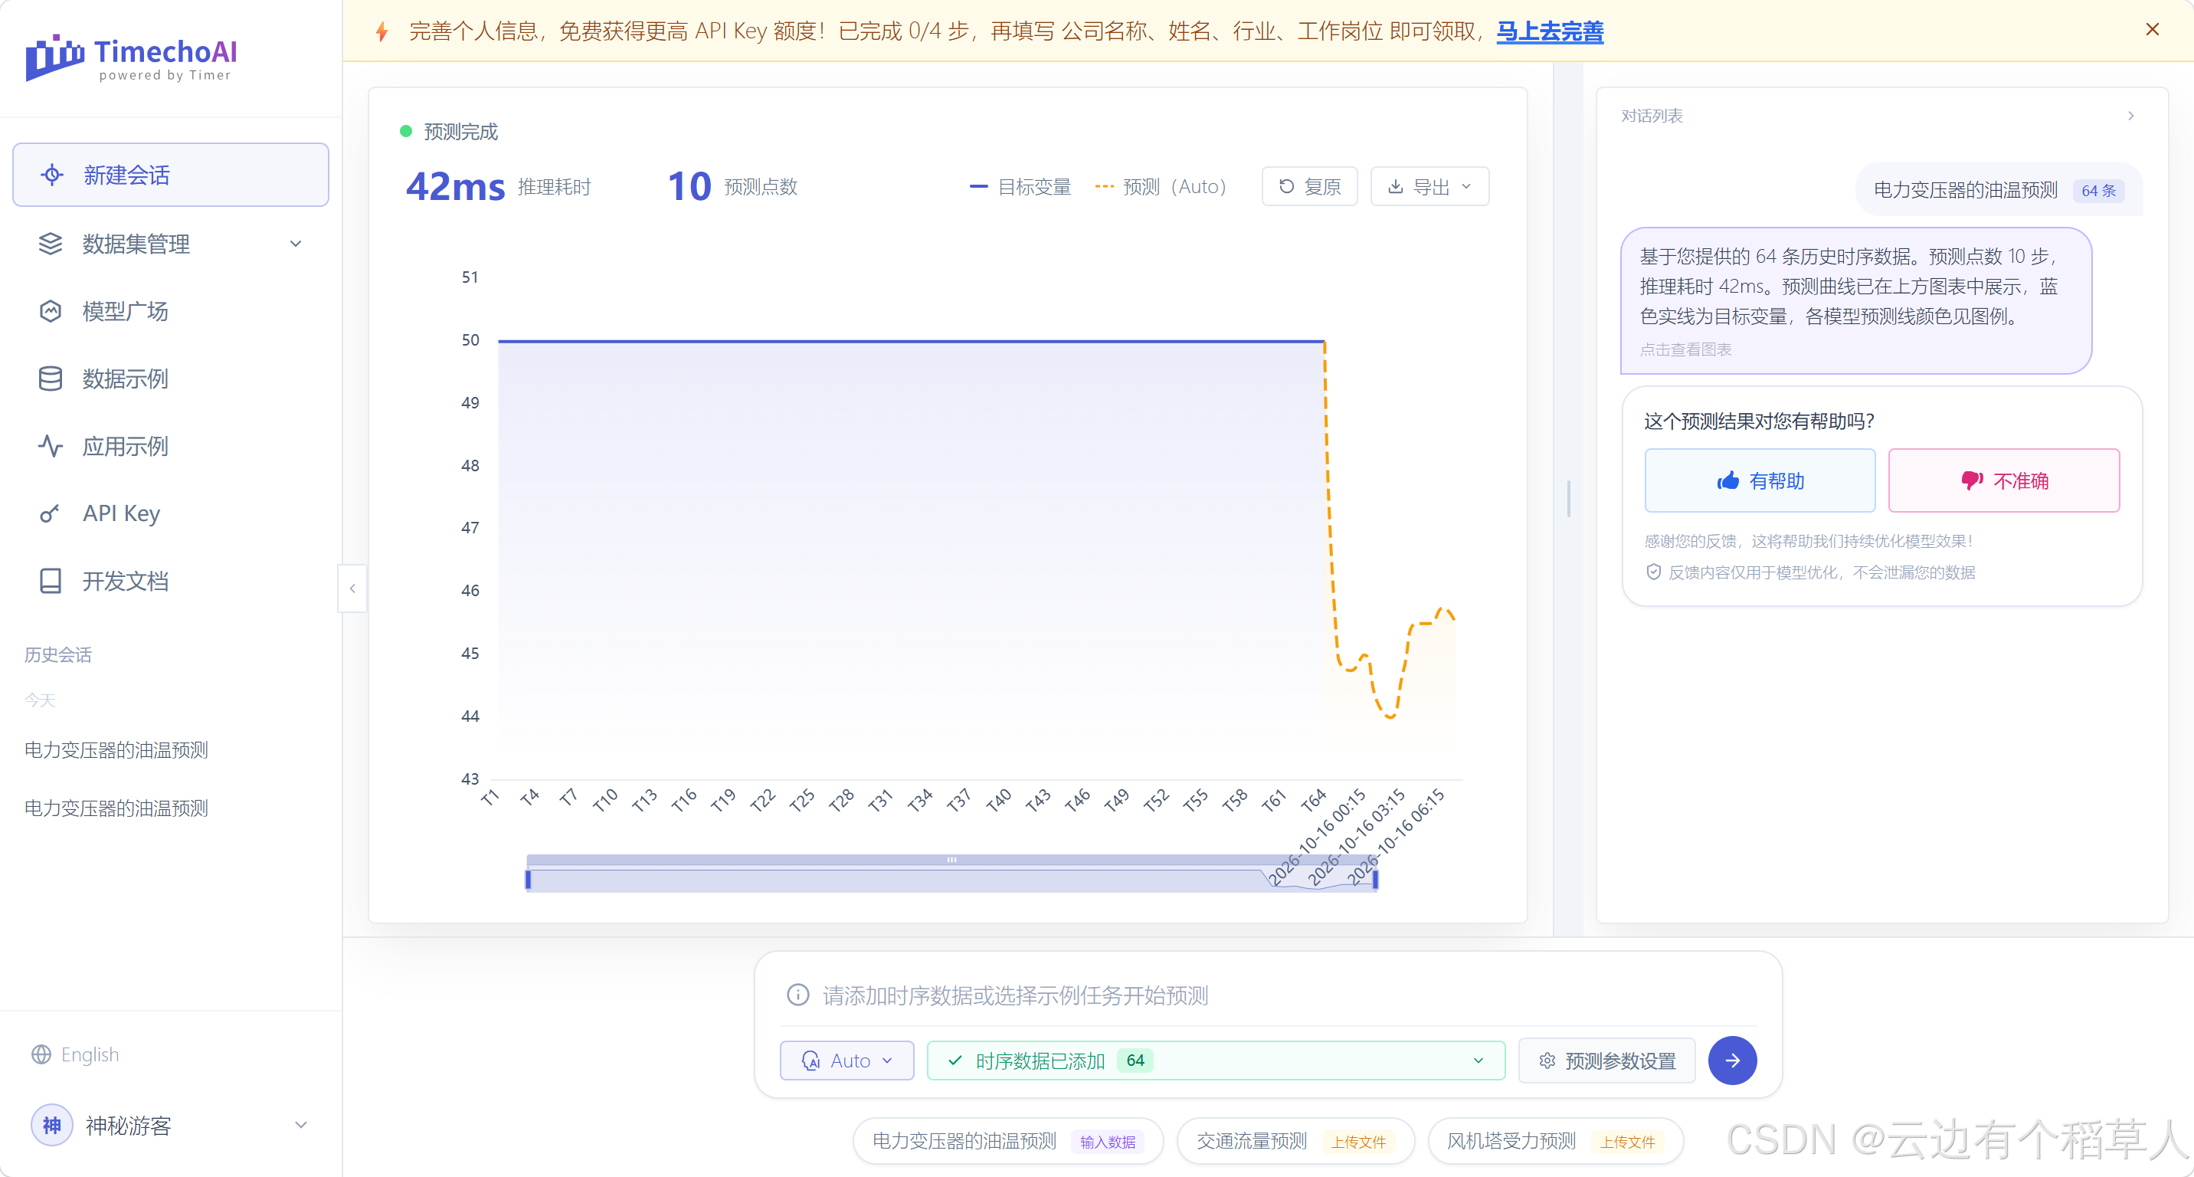The width and height of the screenshot is (2194, 1177).
Task: Expand the 时序数据已添加 data selector
Action: pos(1216,1061)
